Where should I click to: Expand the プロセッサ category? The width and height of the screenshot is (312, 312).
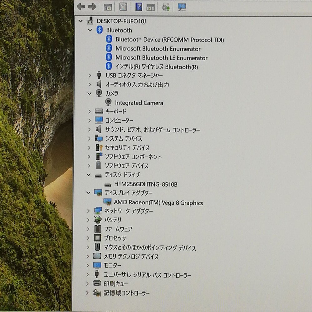[x=88, y=238]
